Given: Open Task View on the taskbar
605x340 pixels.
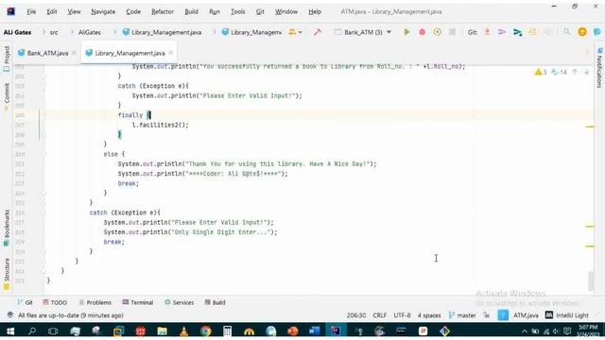Looking at the screenshot, I should pyautogui.click(x=53, y=331).
